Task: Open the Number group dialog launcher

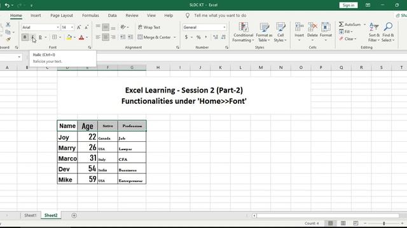Action: (226, 47)
